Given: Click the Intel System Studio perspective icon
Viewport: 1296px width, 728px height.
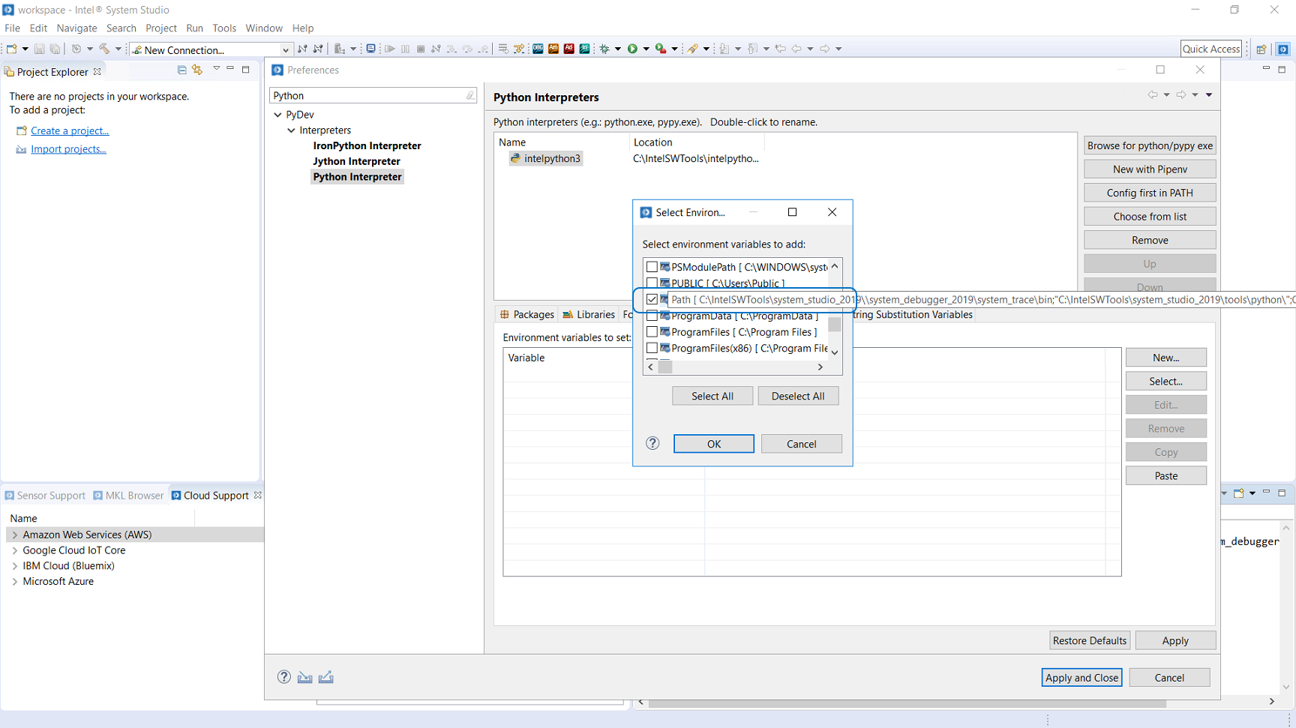Looking at the screenshot, I should (x=1283, y=49).
